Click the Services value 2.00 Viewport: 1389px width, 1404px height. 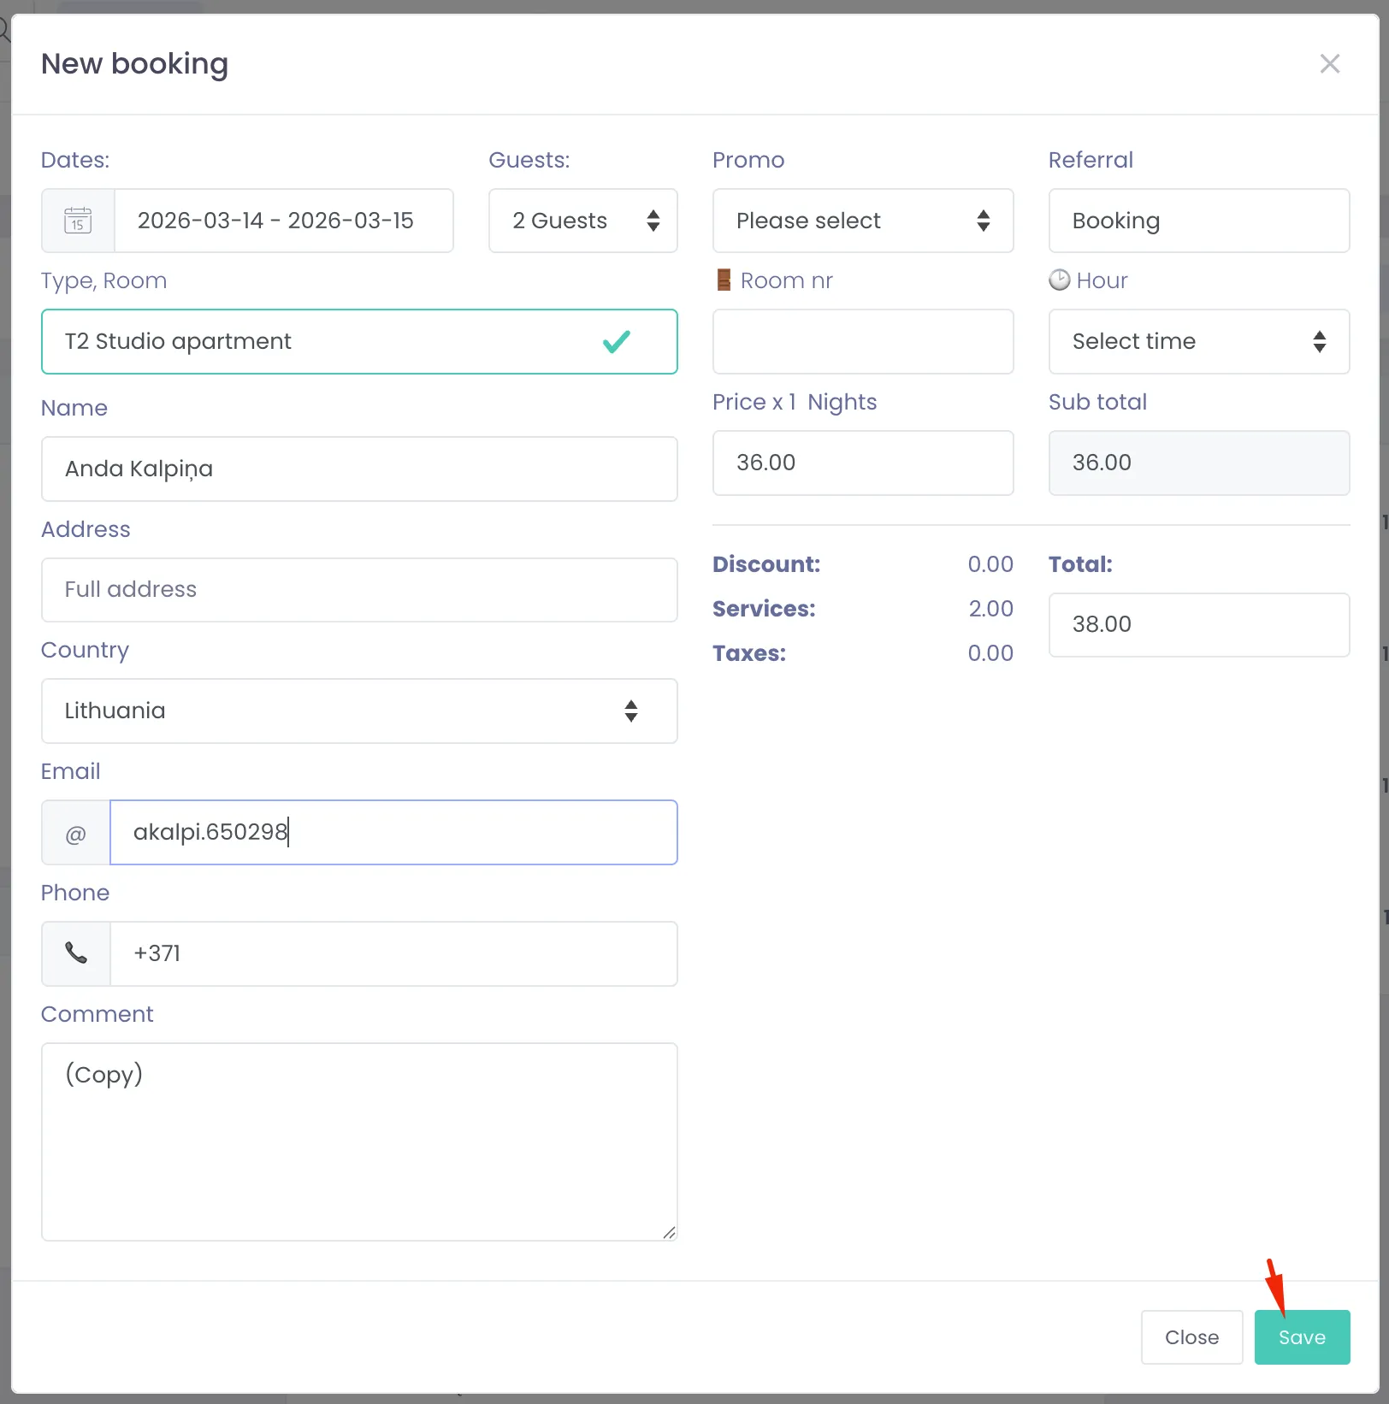990,609
